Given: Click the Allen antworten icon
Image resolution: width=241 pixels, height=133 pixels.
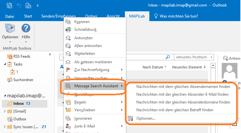Looking at the screenshot, I should pos(68,46).
